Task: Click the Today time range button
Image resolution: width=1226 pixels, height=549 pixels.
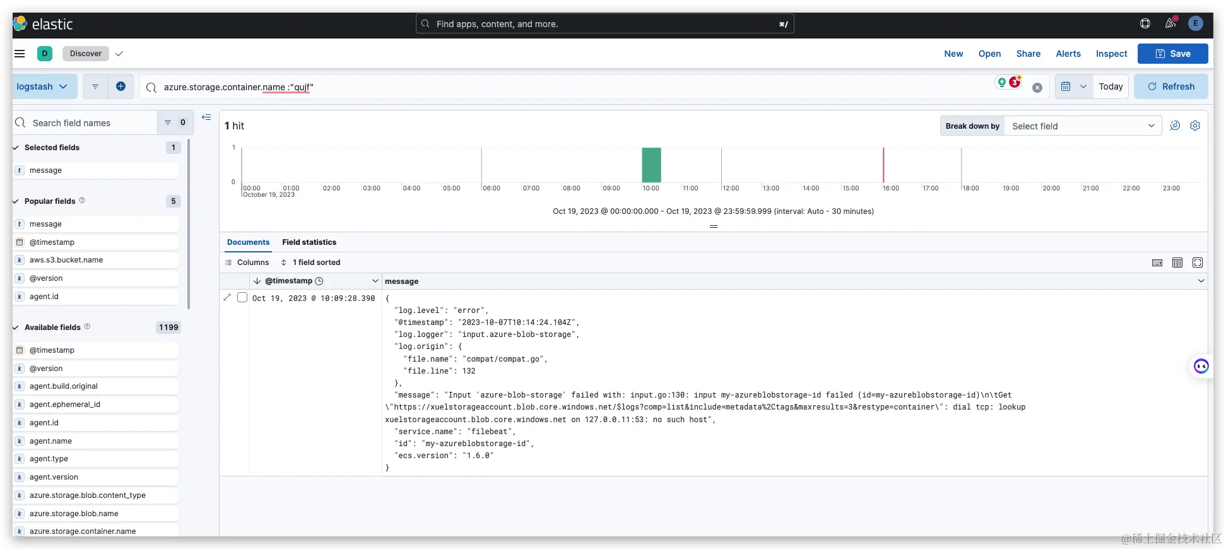Action: [1111, 86]
